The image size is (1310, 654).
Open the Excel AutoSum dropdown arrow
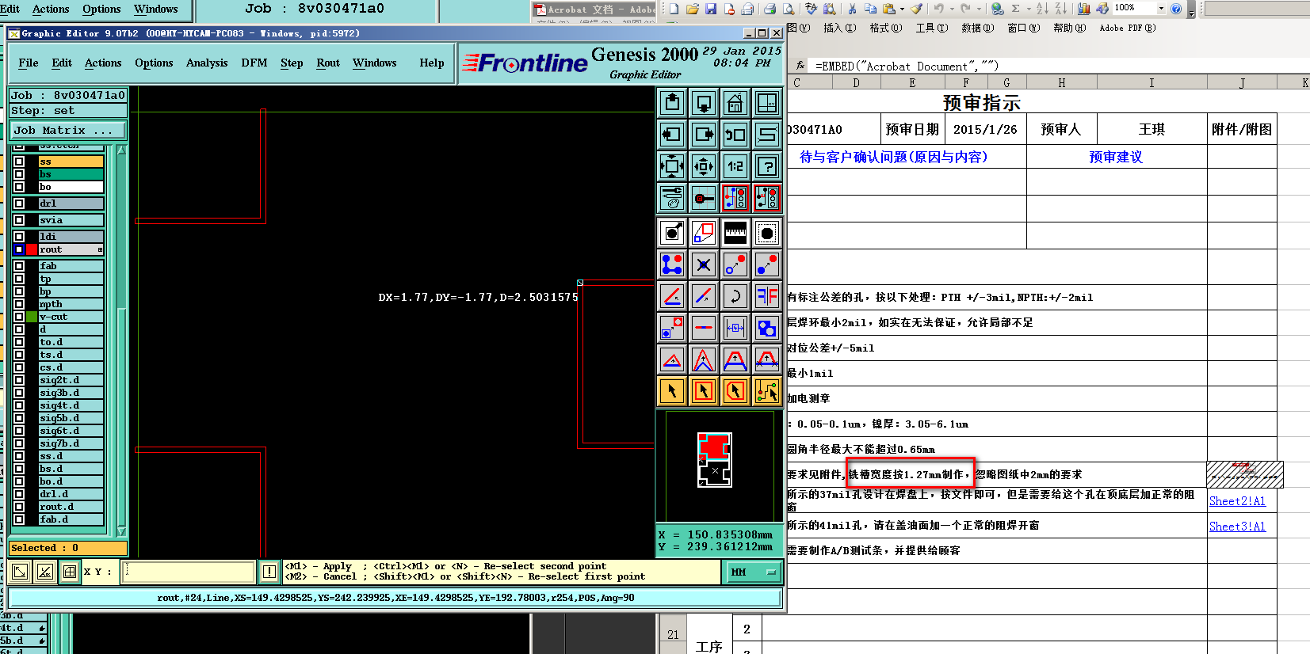(x=1028, y=9)
